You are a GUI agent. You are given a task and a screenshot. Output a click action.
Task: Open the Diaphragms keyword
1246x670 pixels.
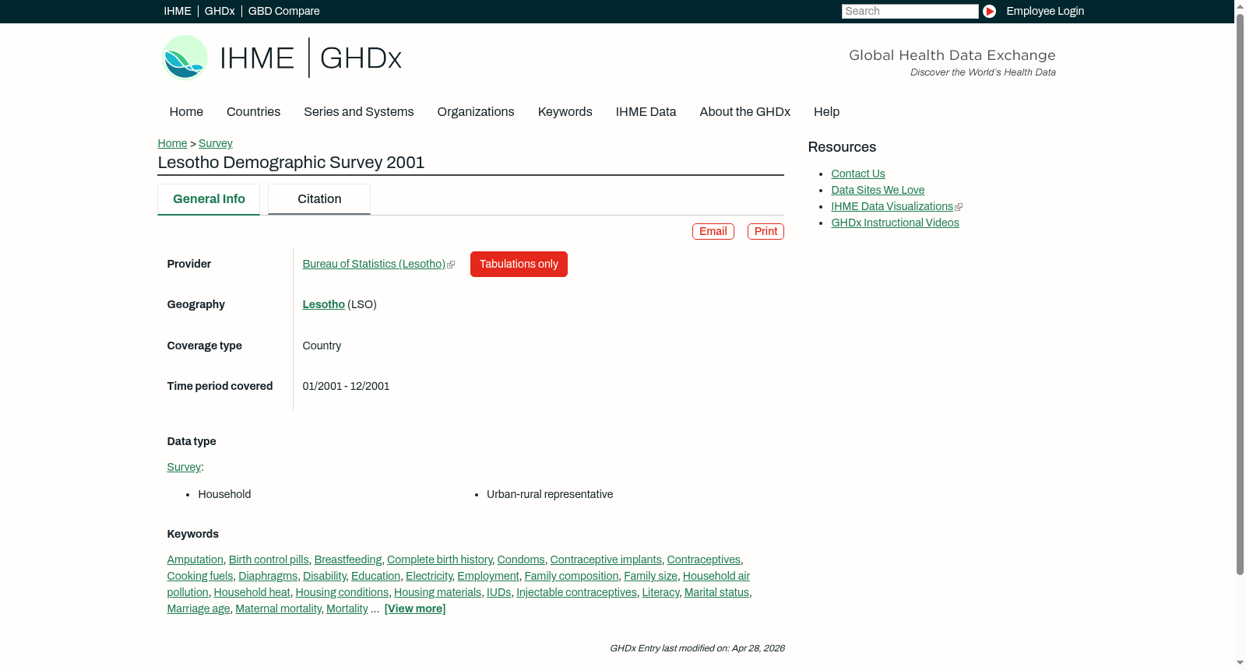point(268,577)
